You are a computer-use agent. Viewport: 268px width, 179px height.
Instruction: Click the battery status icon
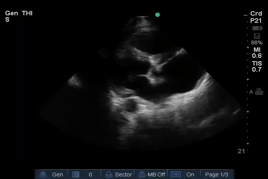(x=257, y=28)
